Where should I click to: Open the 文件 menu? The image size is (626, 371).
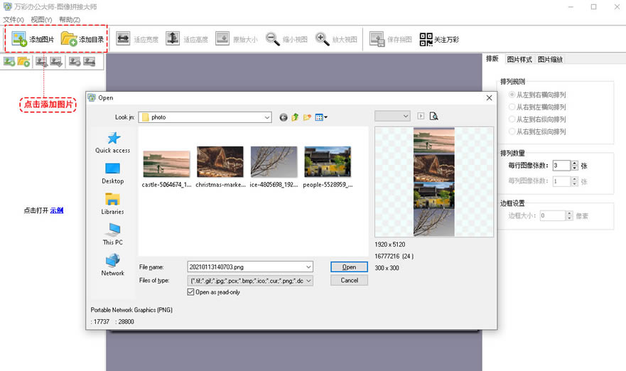tap(14, 19)
